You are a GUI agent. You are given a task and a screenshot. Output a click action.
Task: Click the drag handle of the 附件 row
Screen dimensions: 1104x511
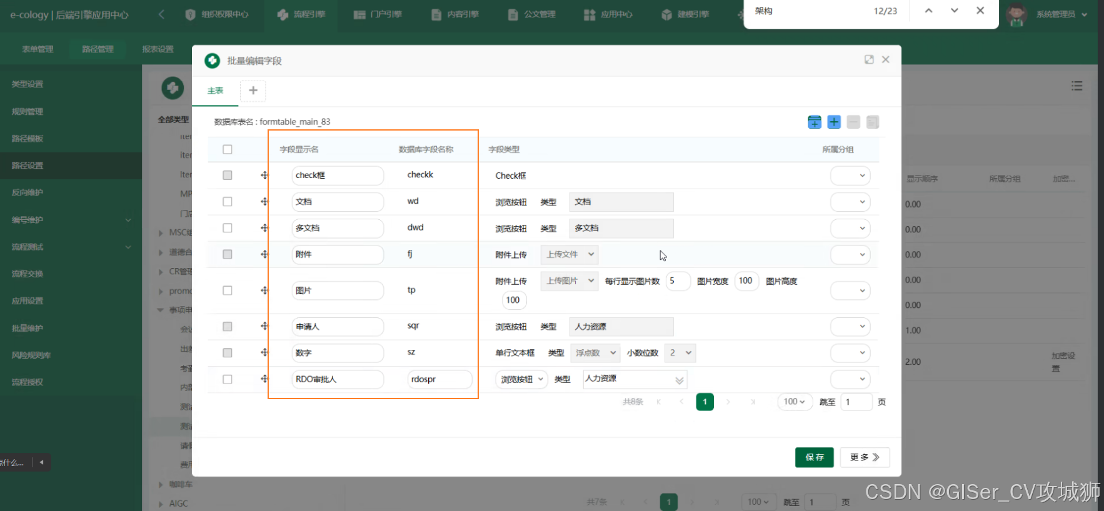264,254
